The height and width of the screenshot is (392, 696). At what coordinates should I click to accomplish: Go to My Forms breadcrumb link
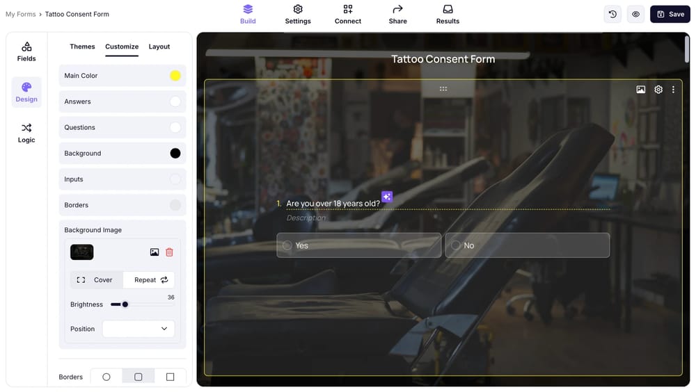[20, 14]
